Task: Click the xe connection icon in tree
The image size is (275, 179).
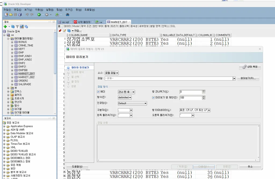Action: tap(8, 35)
